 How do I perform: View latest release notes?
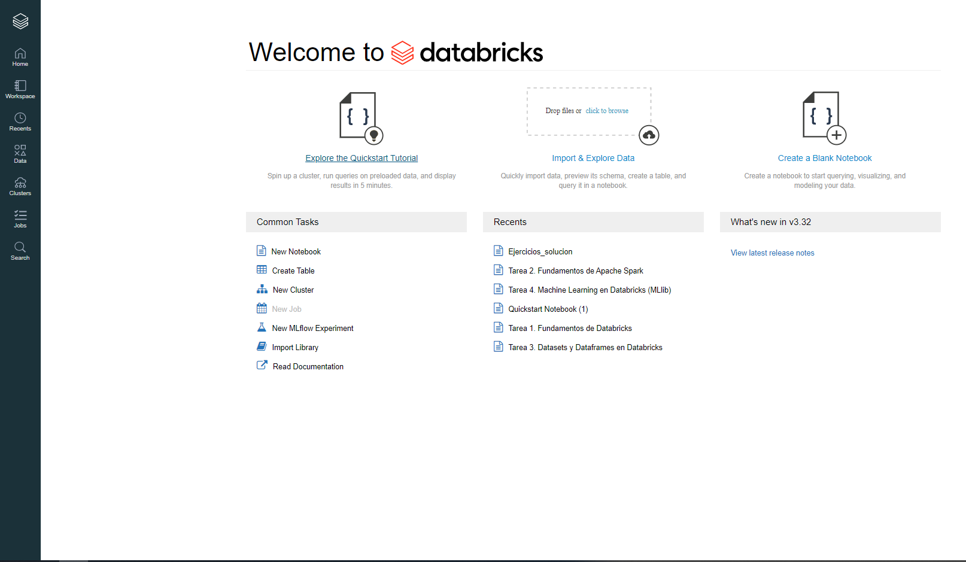tap(773, 253)
